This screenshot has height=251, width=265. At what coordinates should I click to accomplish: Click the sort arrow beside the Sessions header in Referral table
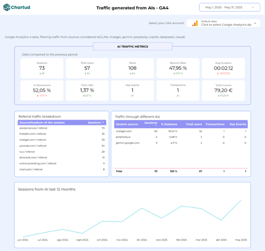click(103, 123)
